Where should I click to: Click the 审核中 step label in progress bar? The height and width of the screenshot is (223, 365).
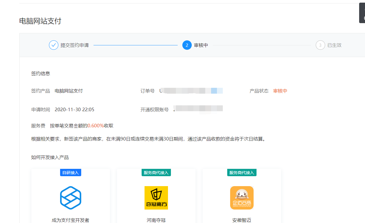(x=201, y=45)
